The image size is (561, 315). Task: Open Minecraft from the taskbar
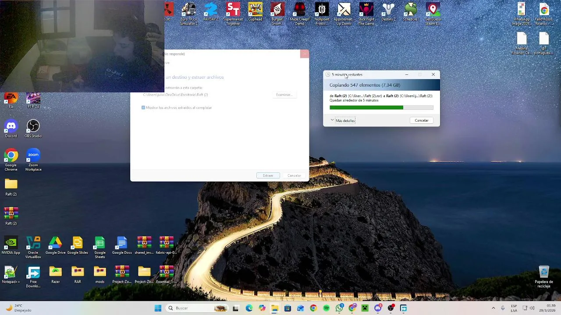coord(365,308)
